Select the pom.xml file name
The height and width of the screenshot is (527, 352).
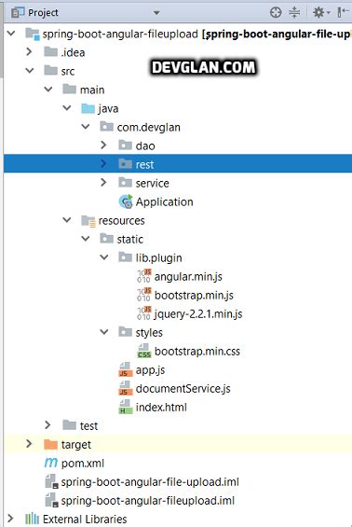click(x=83, y=464)
